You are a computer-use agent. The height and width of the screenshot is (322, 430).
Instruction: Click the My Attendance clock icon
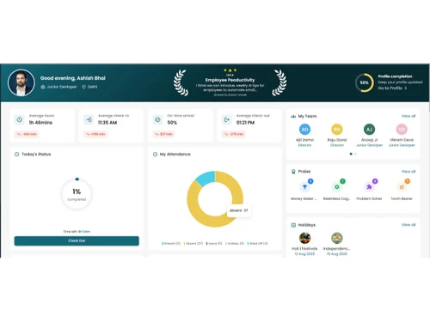click(155, 155)
